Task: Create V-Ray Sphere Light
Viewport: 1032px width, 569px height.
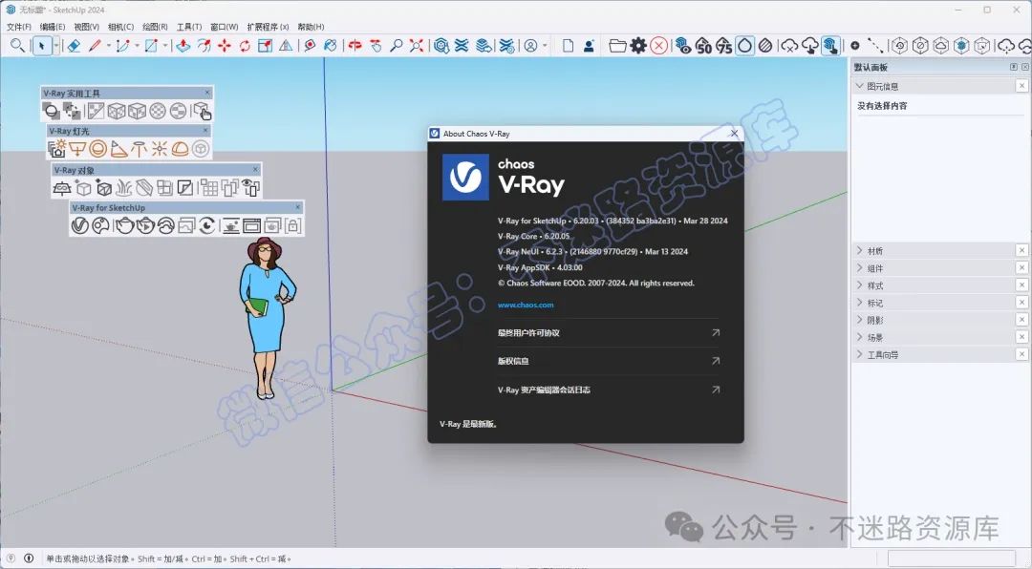Action: 98,149
